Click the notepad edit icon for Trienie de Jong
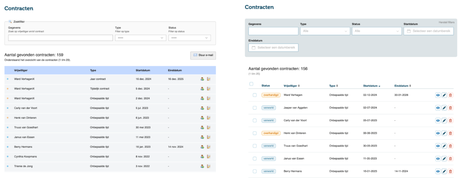 coord(209,166)
